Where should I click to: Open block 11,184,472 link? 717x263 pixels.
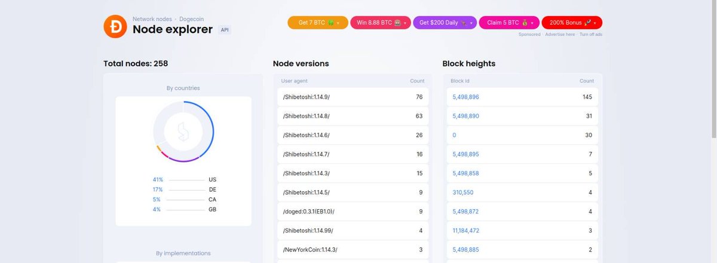pos(467,231)
